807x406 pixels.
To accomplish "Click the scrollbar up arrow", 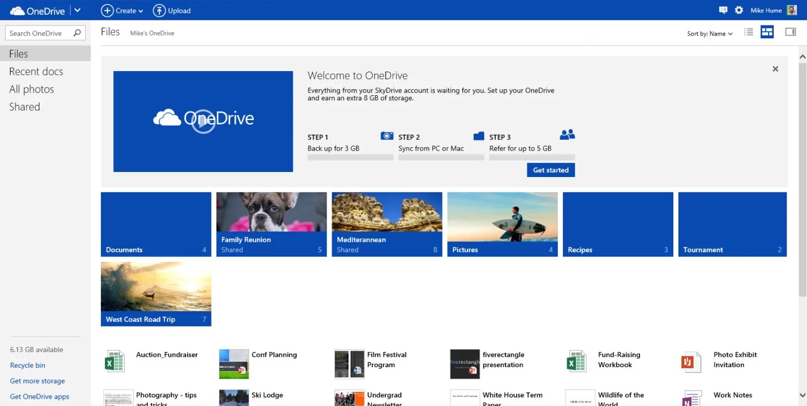I will [802, 56].
